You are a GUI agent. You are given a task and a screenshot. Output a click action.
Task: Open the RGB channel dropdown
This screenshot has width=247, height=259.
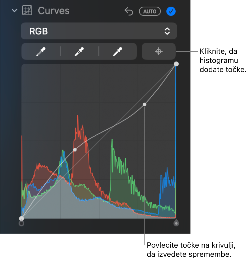(99, 31)
